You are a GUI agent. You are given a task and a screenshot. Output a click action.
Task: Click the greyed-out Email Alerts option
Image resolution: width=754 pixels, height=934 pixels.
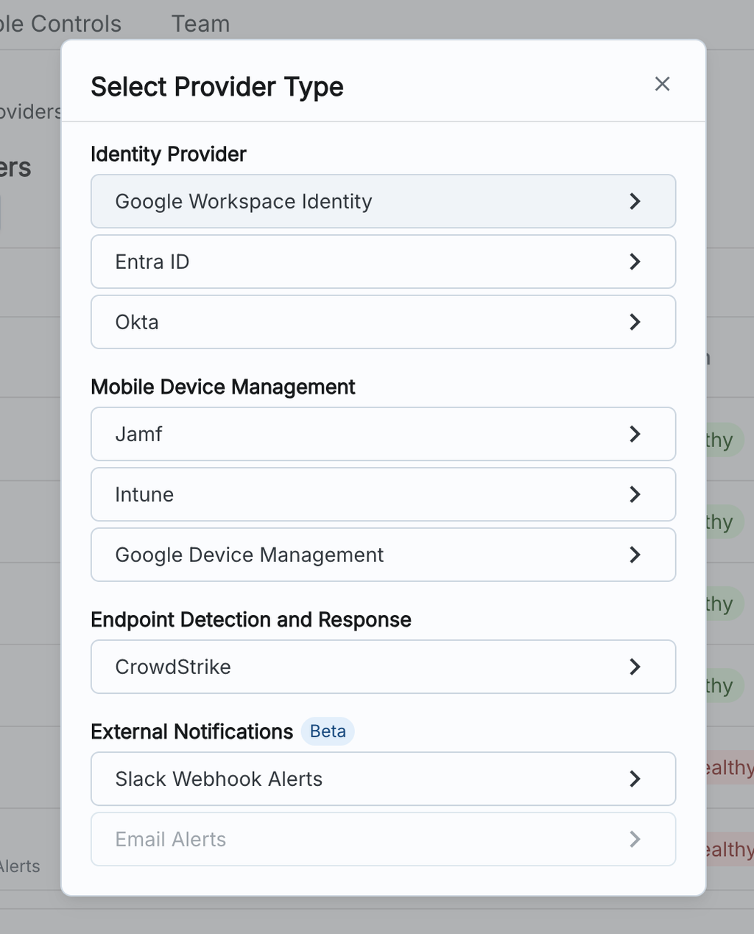tap(383, 839)
